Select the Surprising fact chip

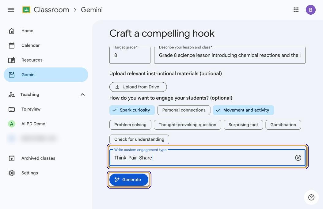[243, 125]
